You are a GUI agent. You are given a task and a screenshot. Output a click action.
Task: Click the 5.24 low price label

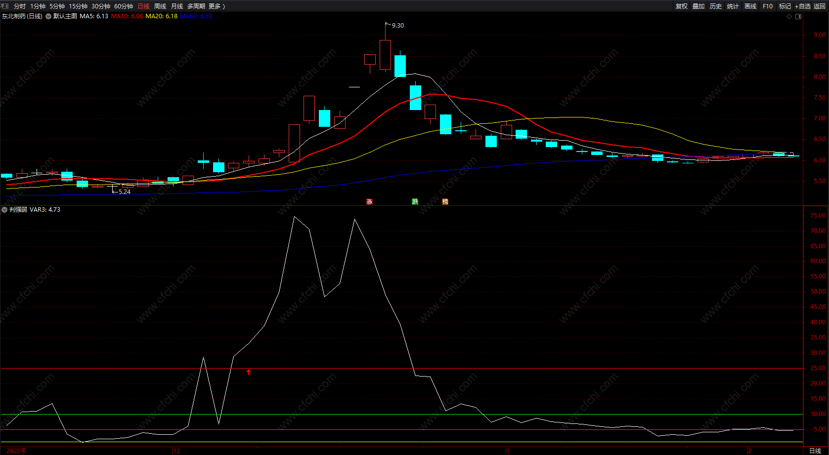pyautogui.click(x=125, y=192)
